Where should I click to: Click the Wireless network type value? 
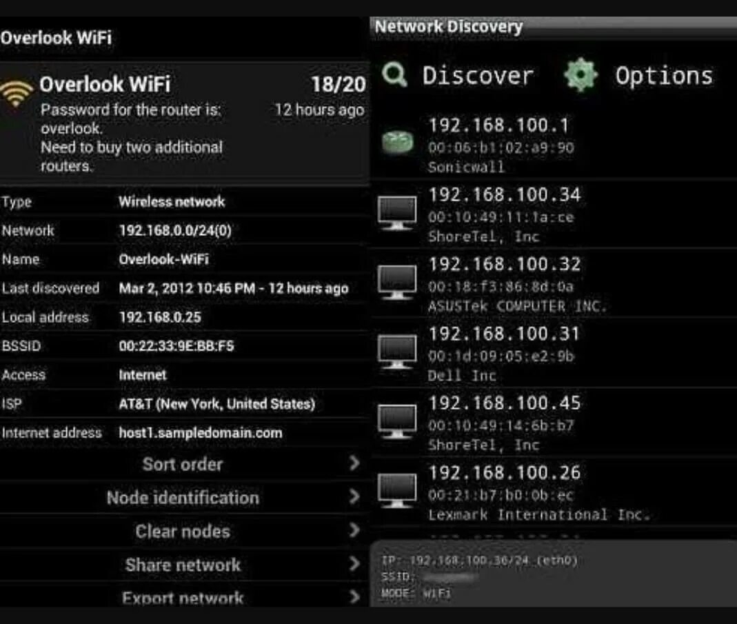click(x=172, y=202)
